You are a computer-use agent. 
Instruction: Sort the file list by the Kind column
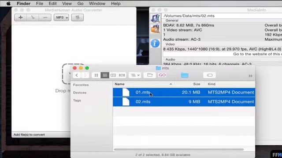[230, 84]
